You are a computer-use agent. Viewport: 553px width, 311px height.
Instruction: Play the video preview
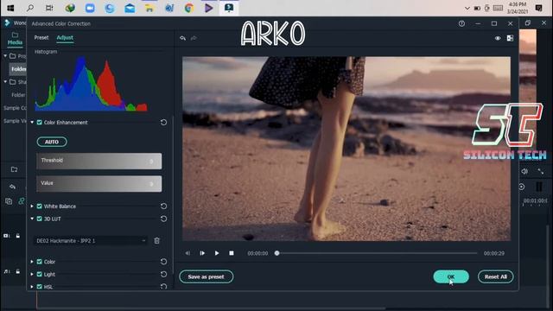pyautogui.click(x=217, y=253)
